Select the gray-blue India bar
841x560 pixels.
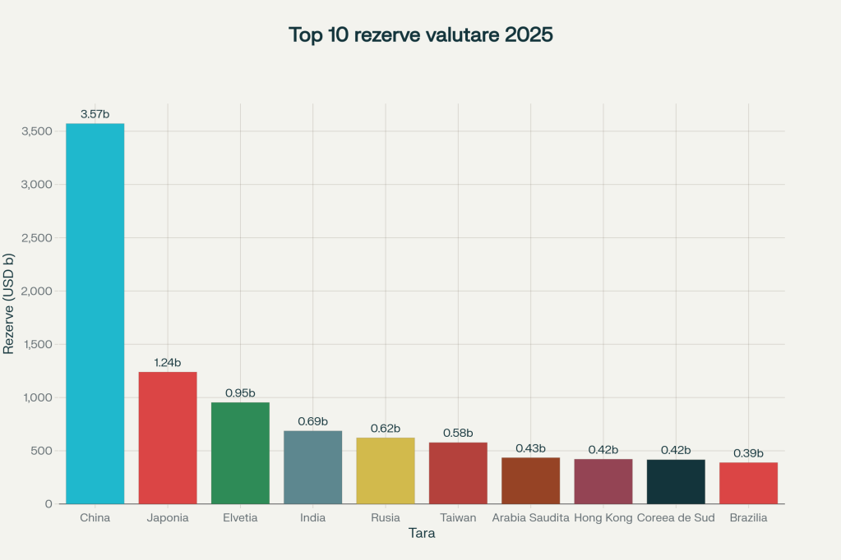(312, 466)
